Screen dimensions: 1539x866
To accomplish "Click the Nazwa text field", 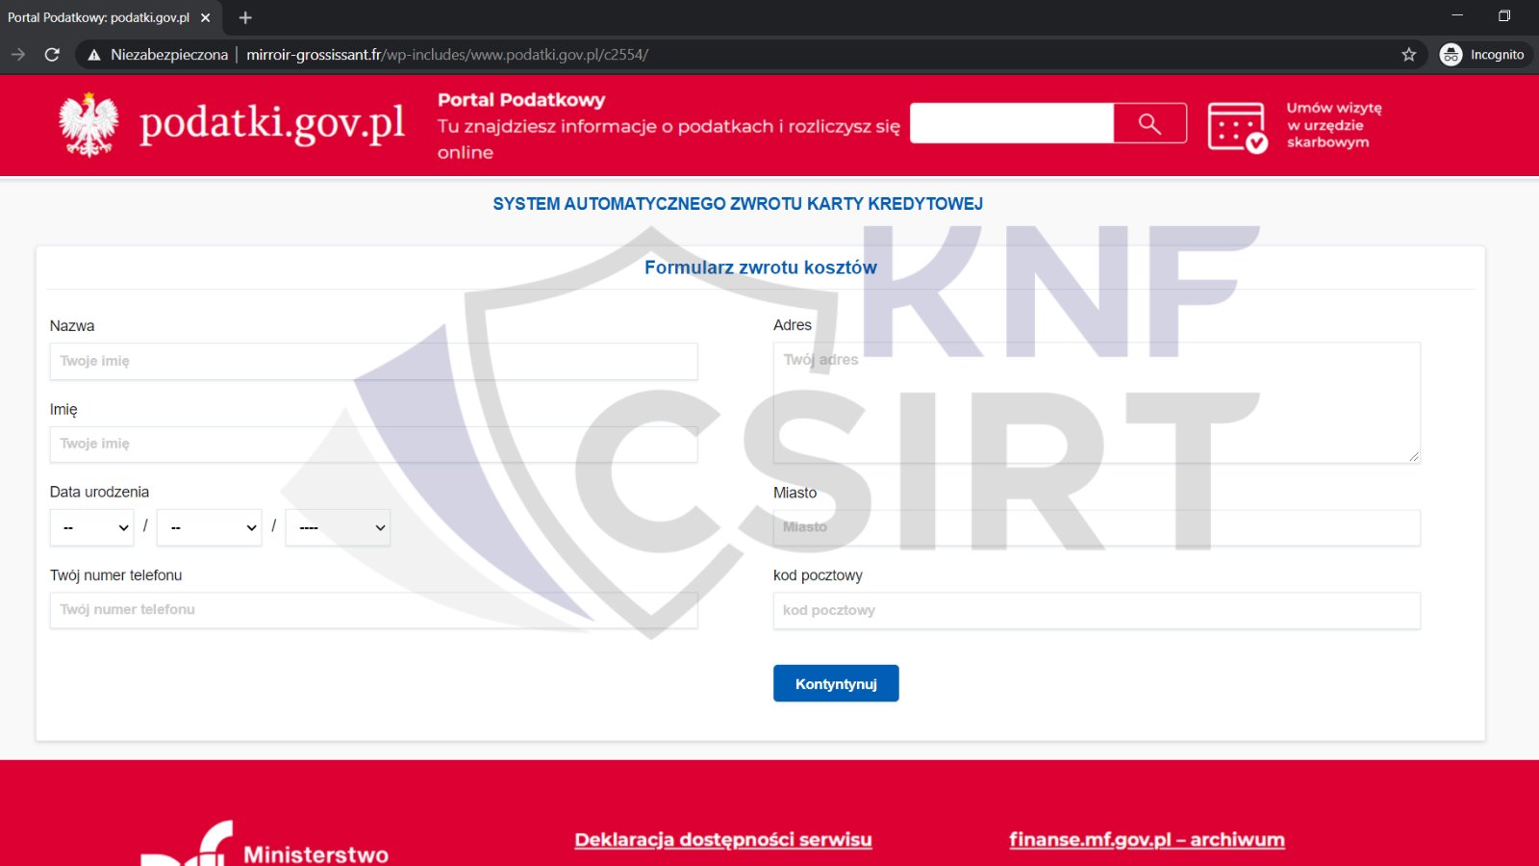I will click(x=373, y=362).
